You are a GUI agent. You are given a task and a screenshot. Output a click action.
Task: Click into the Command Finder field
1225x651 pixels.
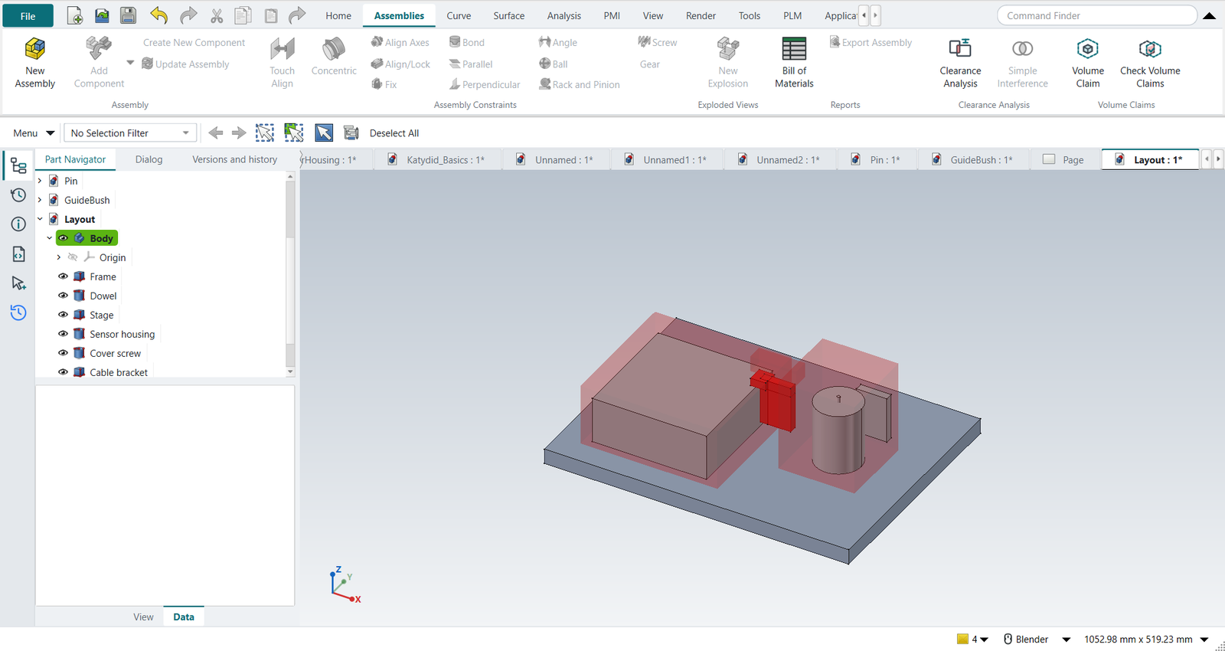pyautogui.click(x=1096, y=15)
